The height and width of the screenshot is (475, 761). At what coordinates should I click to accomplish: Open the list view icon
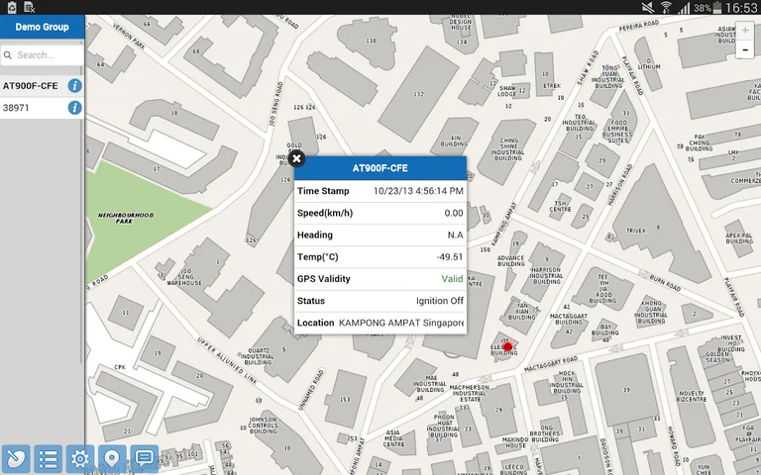click(x=48, y=458)
